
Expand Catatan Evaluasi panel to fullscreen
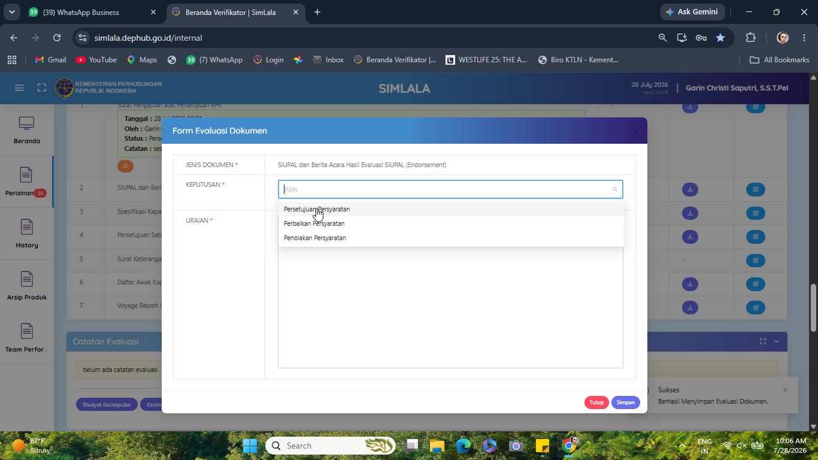[763, 341]
